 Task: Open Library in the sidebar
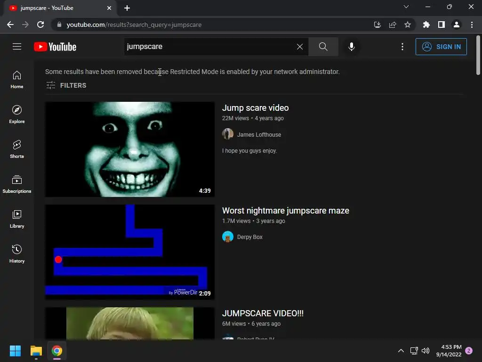click(x=17, y=219)
